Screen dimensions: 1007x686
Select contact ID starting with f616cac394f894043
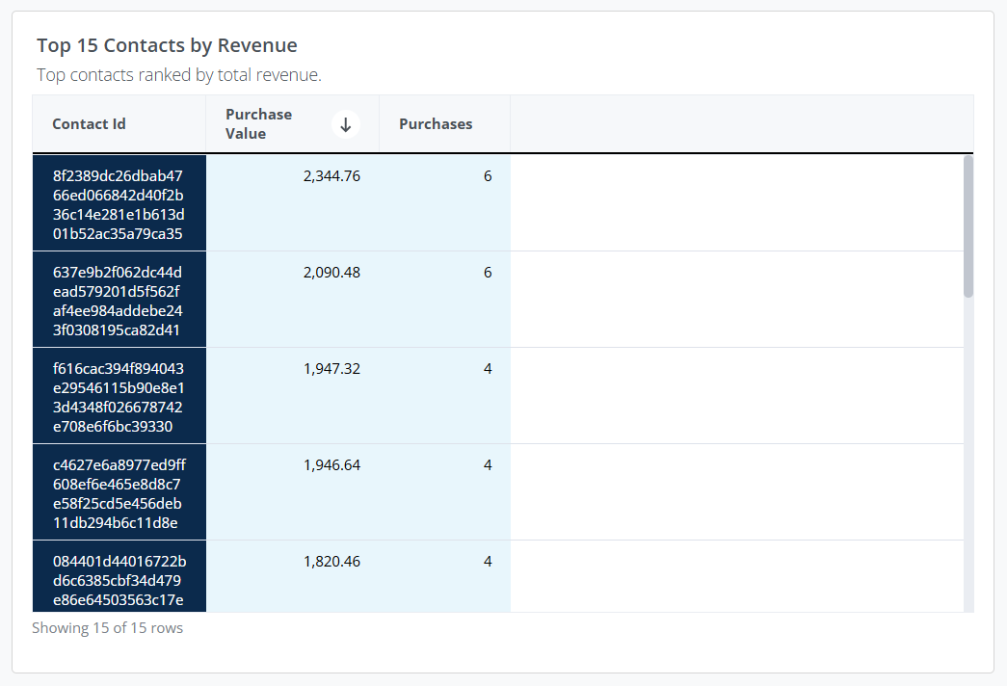(x=119, y=396)
